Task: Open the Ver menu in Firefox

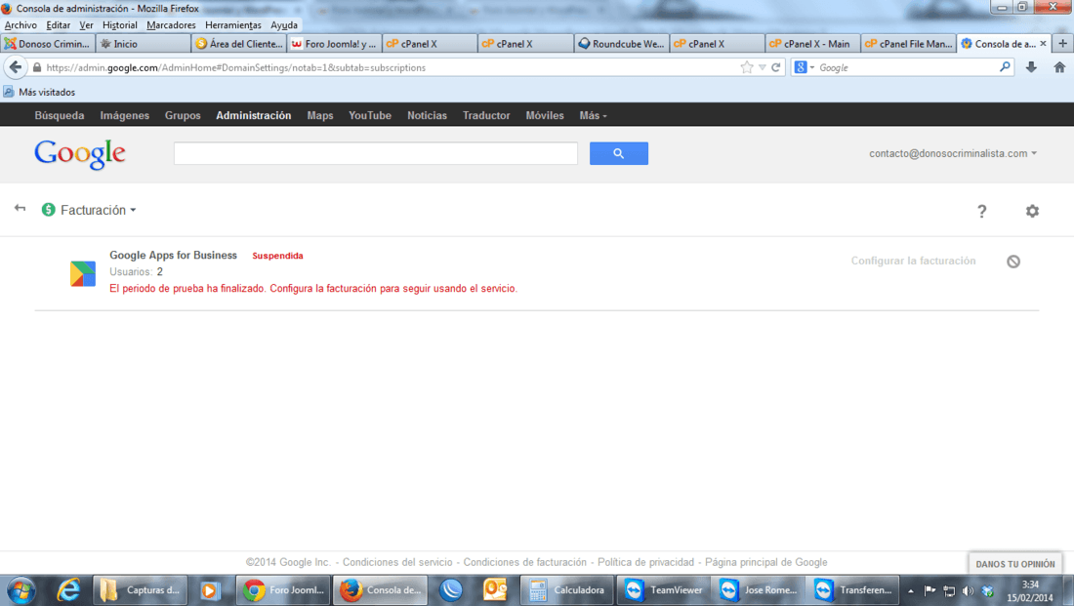Action: click(86, 24)
